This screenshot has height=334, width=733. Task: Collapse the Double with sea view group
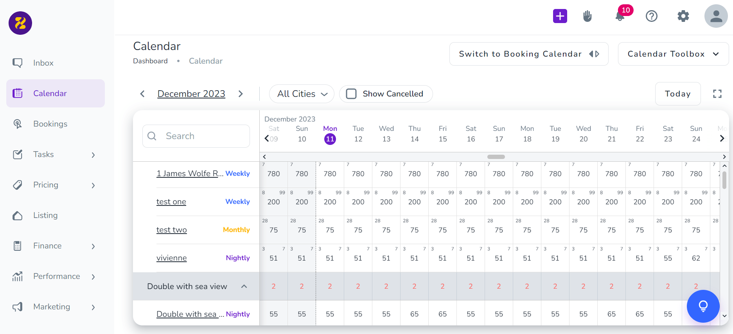point(244,286)
